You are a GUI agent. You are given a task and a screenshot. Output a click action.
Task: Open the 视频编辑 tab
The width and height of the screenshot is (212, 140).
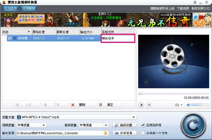tap(29, 9)
